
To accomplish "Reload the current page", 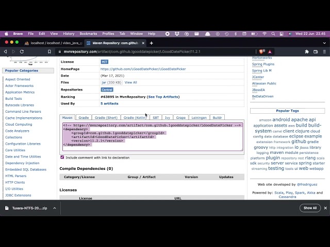I will tap(22, 51).
